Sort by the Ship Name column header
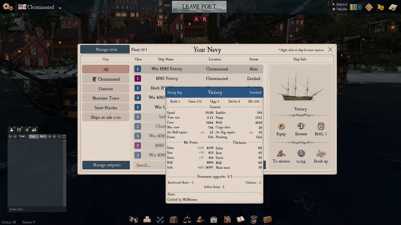 [166, 59]
